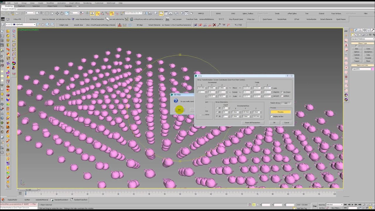This screenshot has height=211, width=375.
Task: Open the Rendering menu
Action: 87,3
